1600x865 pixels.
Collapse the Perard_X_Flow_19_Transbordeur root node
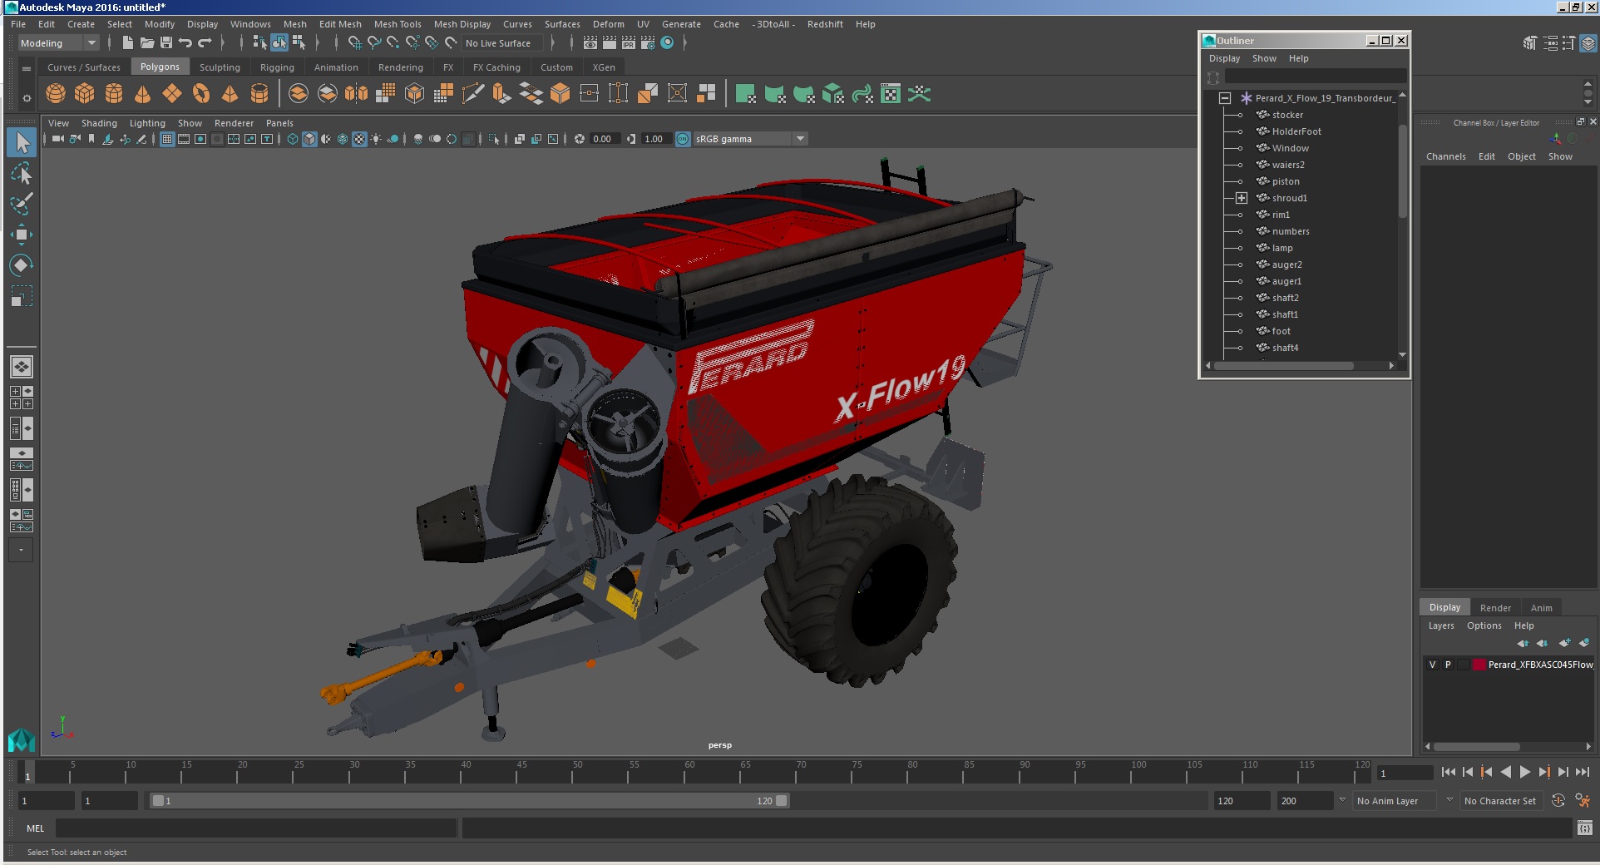tap(1225, 98)
